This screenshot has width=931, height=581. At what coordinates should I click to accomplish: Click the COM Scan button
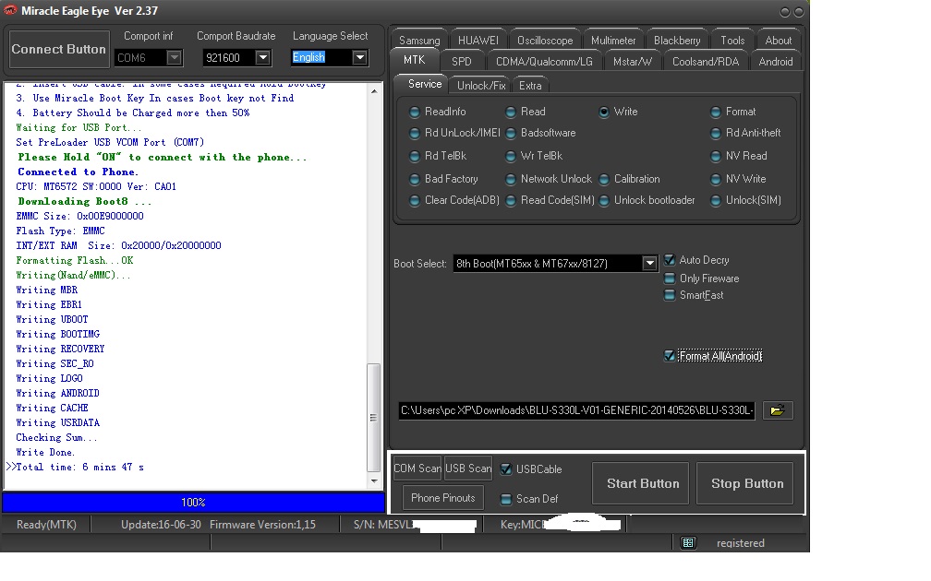417,468
